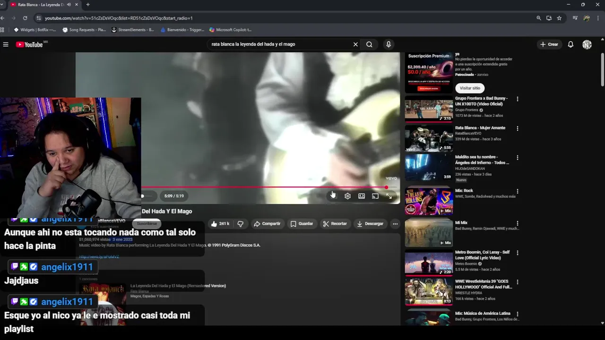Open tab search dropdown chevron

point(2,5)
